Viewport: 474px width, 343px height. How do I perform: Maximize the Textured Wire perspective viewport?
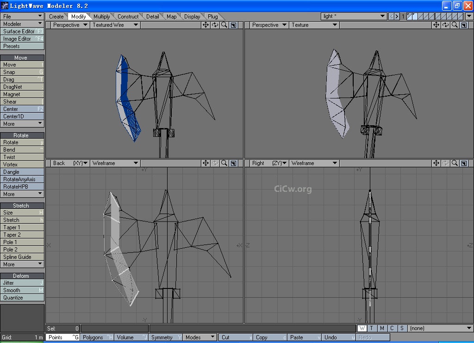(233, 25)
